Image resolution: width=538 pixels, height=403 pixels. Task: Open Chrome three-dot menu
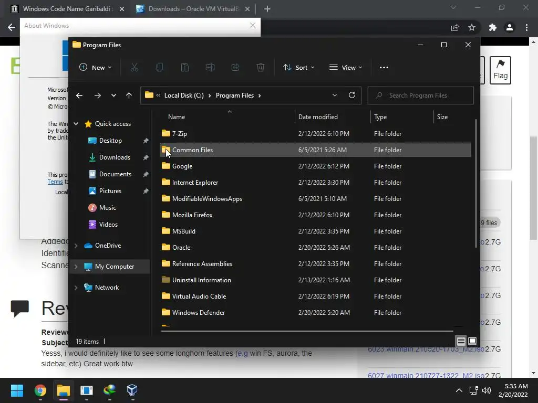(x=526, y=27)
